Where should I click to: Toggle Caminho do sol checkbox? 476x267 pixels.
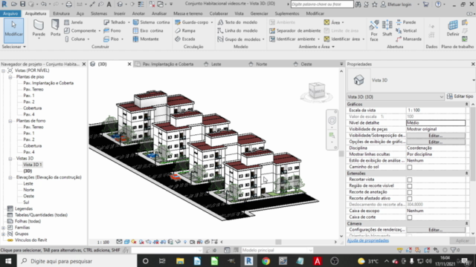coord(410,167)
